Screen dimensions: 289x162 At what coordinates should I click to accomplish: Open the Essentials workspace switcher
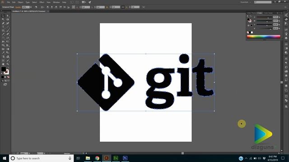pyautogui.click(x=246, y=2)
